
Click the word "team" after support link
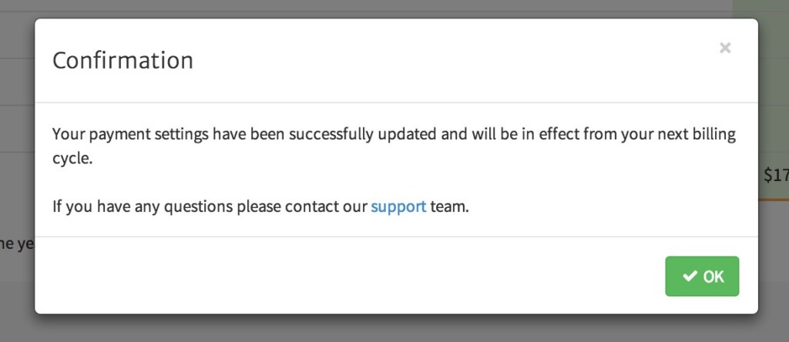(x=448, y=206)
